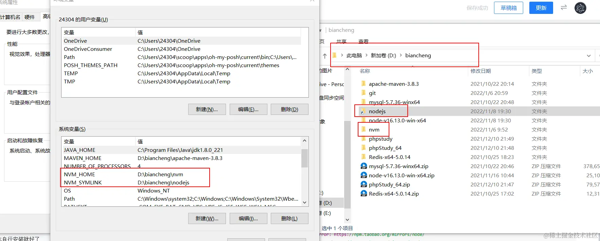The width and height of the screenshot is (600, 241).
Task: Click the node-v16.13.0-win-x64.zip archive icon
Action: coord(364,175)
